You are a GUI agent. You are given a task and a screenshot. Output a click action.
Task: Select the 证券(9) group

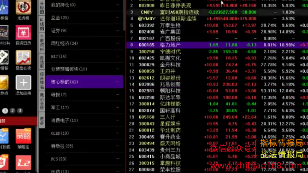click(x=84, y=30)
